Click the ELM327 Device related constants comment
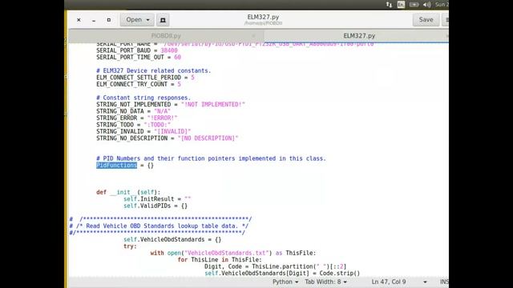 pos(154,71)
